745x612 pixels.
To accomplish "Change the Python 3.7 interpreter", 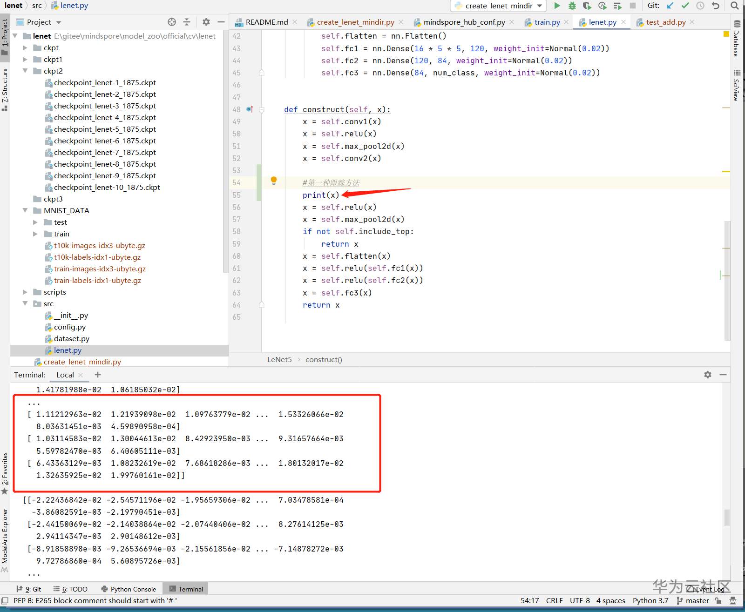I will (650, 601).
